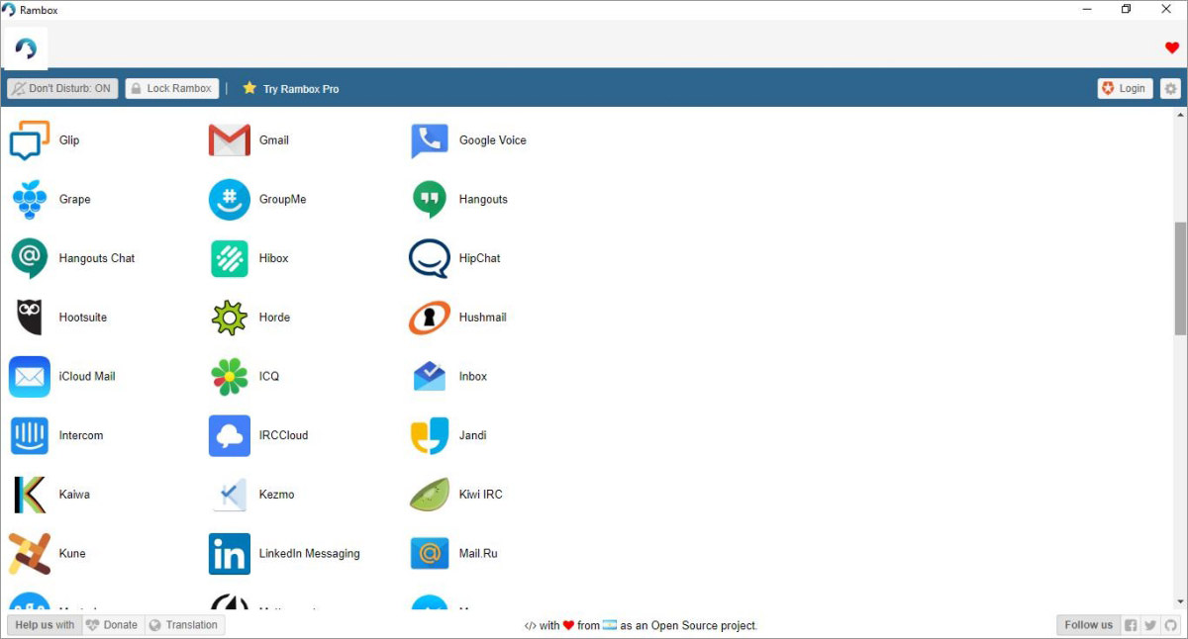Viewport: 1188px width, 639px height.
Task: Open Rambox Facebook page icon
Action: pyautogui.click(x=1131, y=625)
